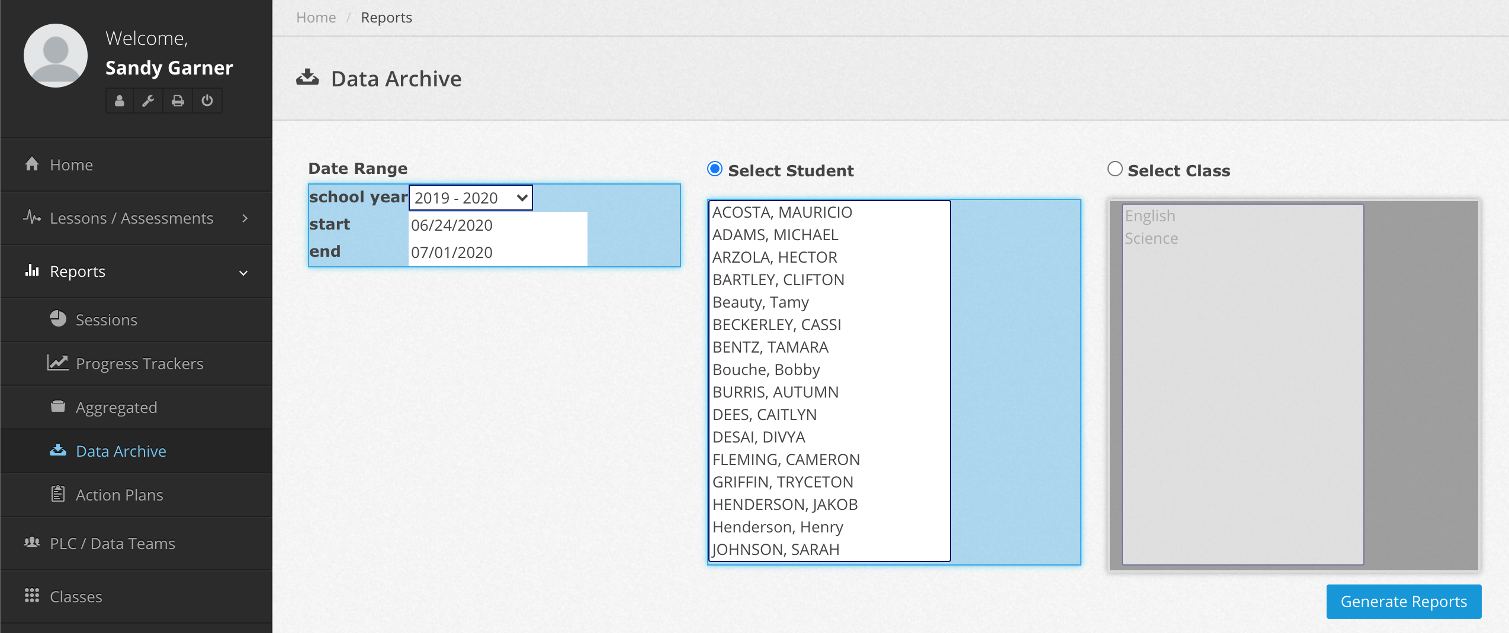Go to PLC / Data Teams
Viewport: 1509px width, 633px height.
tap(112, 543)
